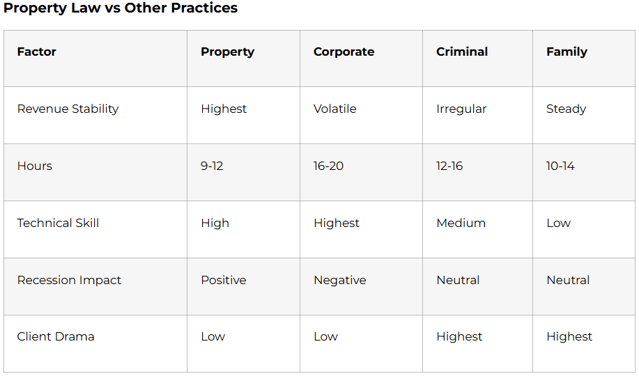Image resolution: width=639 pixels, height=383 pixels.
Task: Select the 9-12 hours cell
Action: (x=212, y=166)
